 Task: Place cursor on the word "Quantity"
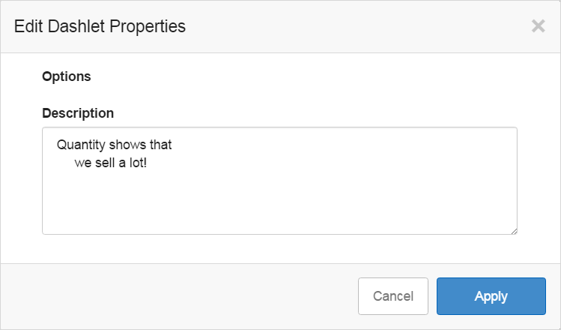tap(80, 145)
